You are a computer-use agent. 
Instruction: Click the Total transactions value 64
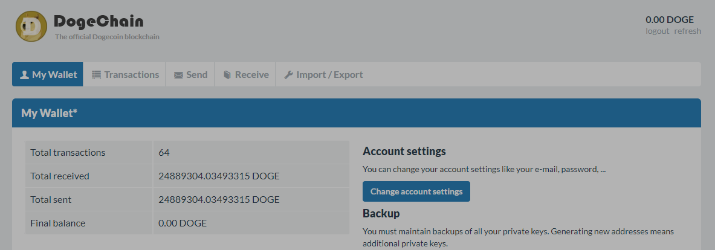pos(164,153)
